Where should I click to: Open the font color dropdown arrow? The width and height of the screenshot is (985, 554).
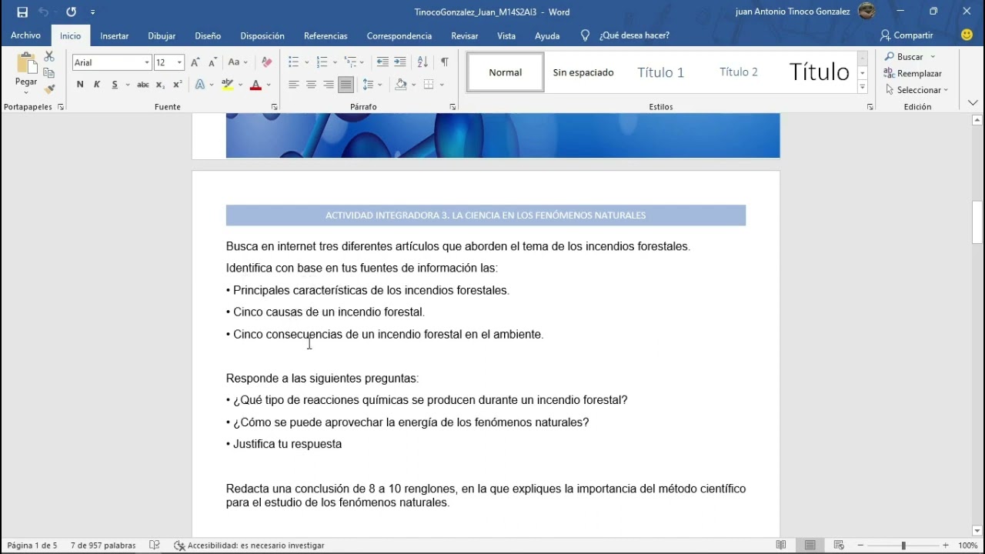pos(269,85)
